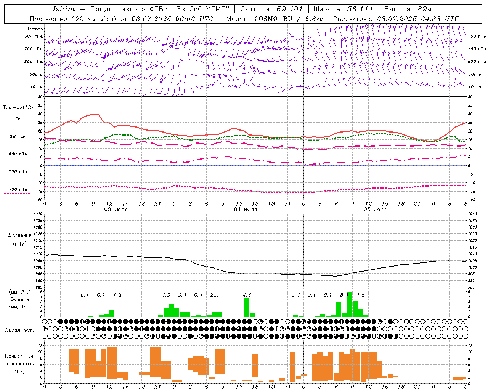Click the precipitation value 4.6

click(x=360, y=295)
